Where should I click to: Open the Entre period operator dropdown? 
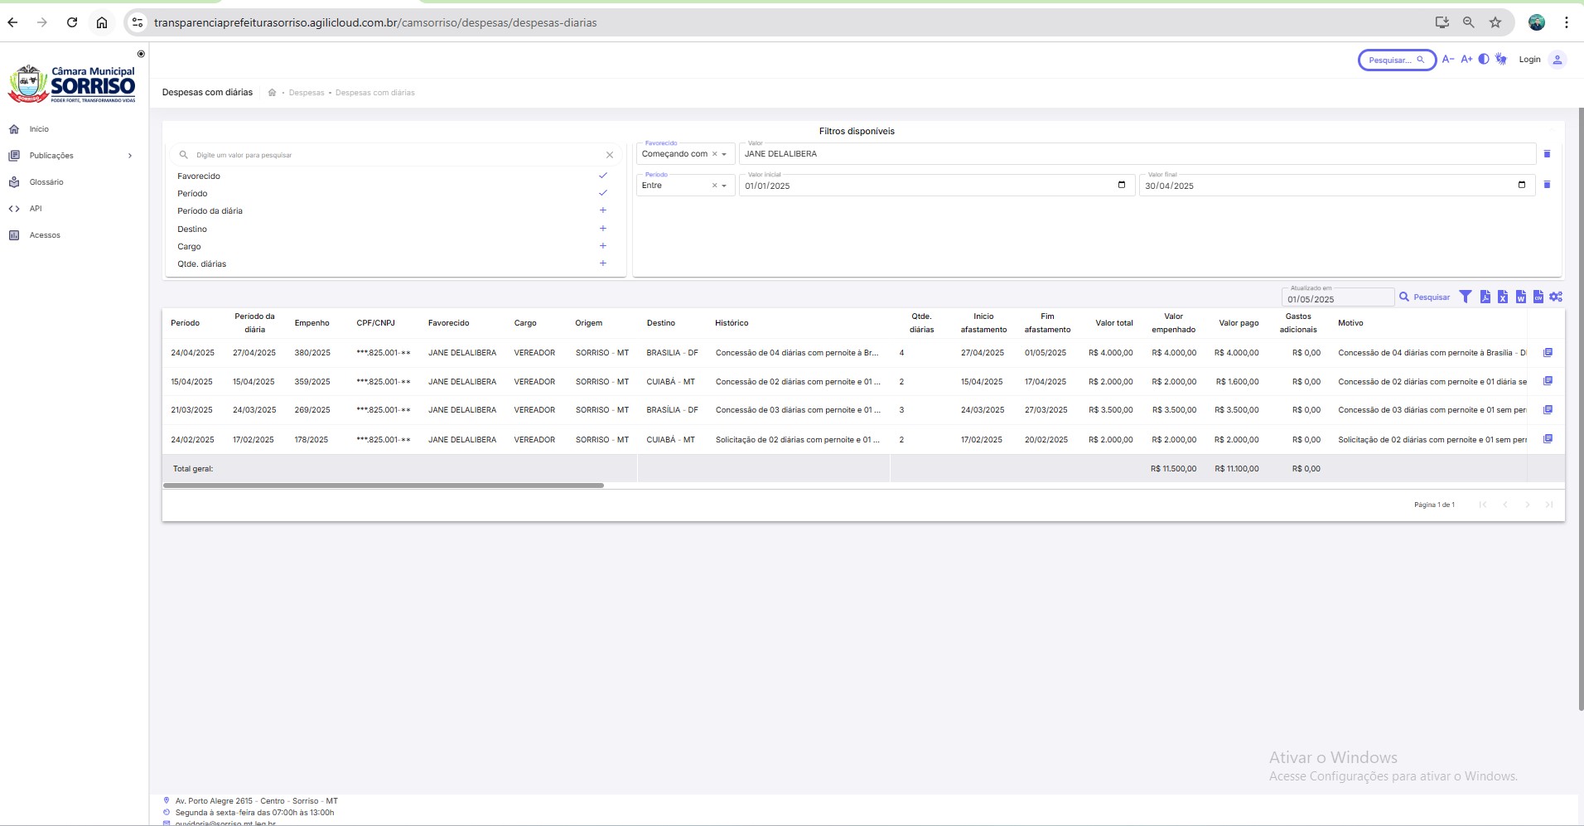tap(724, 186)
